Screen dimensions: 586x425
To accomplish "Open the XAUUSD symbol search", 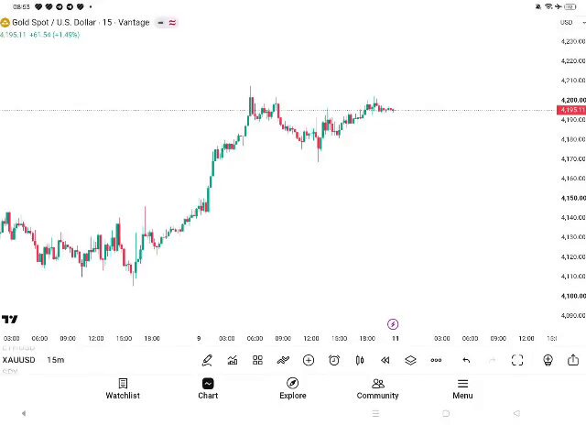I will [18, 360].
